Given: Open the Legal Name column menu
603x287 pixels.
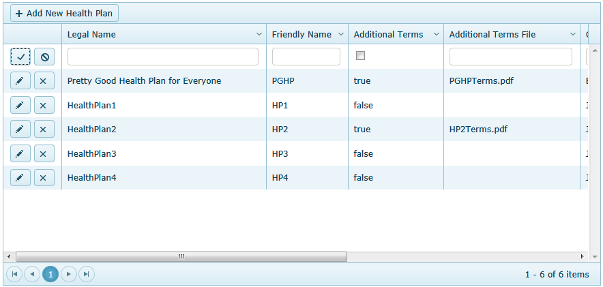Looking at the screenshot, I should (259, 34).
